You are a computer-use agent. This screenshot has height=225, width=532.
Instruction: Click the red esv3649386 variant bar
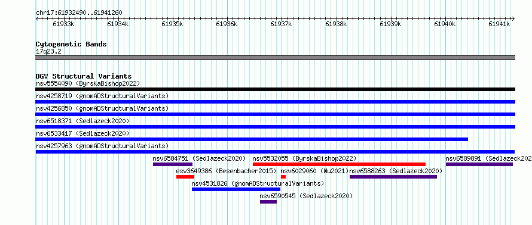[185, 177]
